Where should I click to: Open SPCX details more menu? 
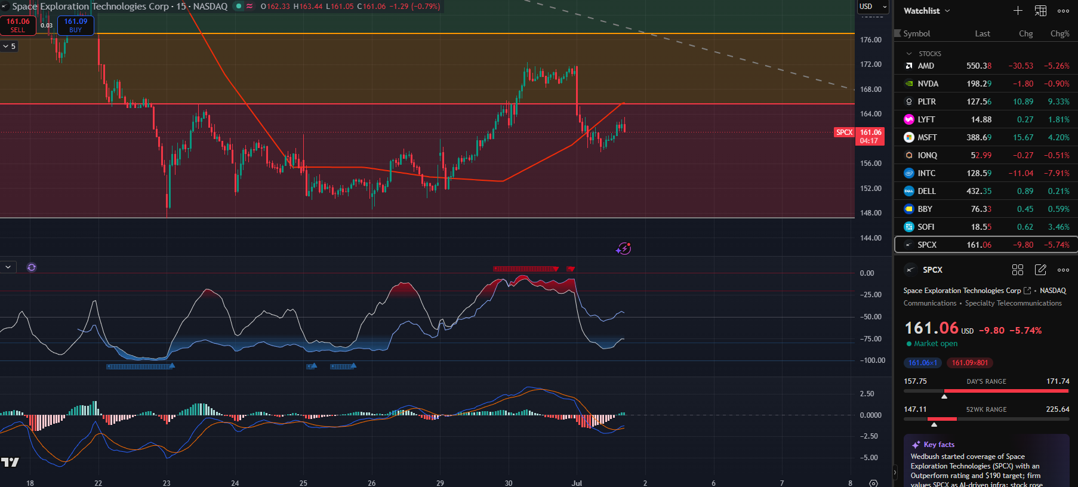coord(1063,270)
